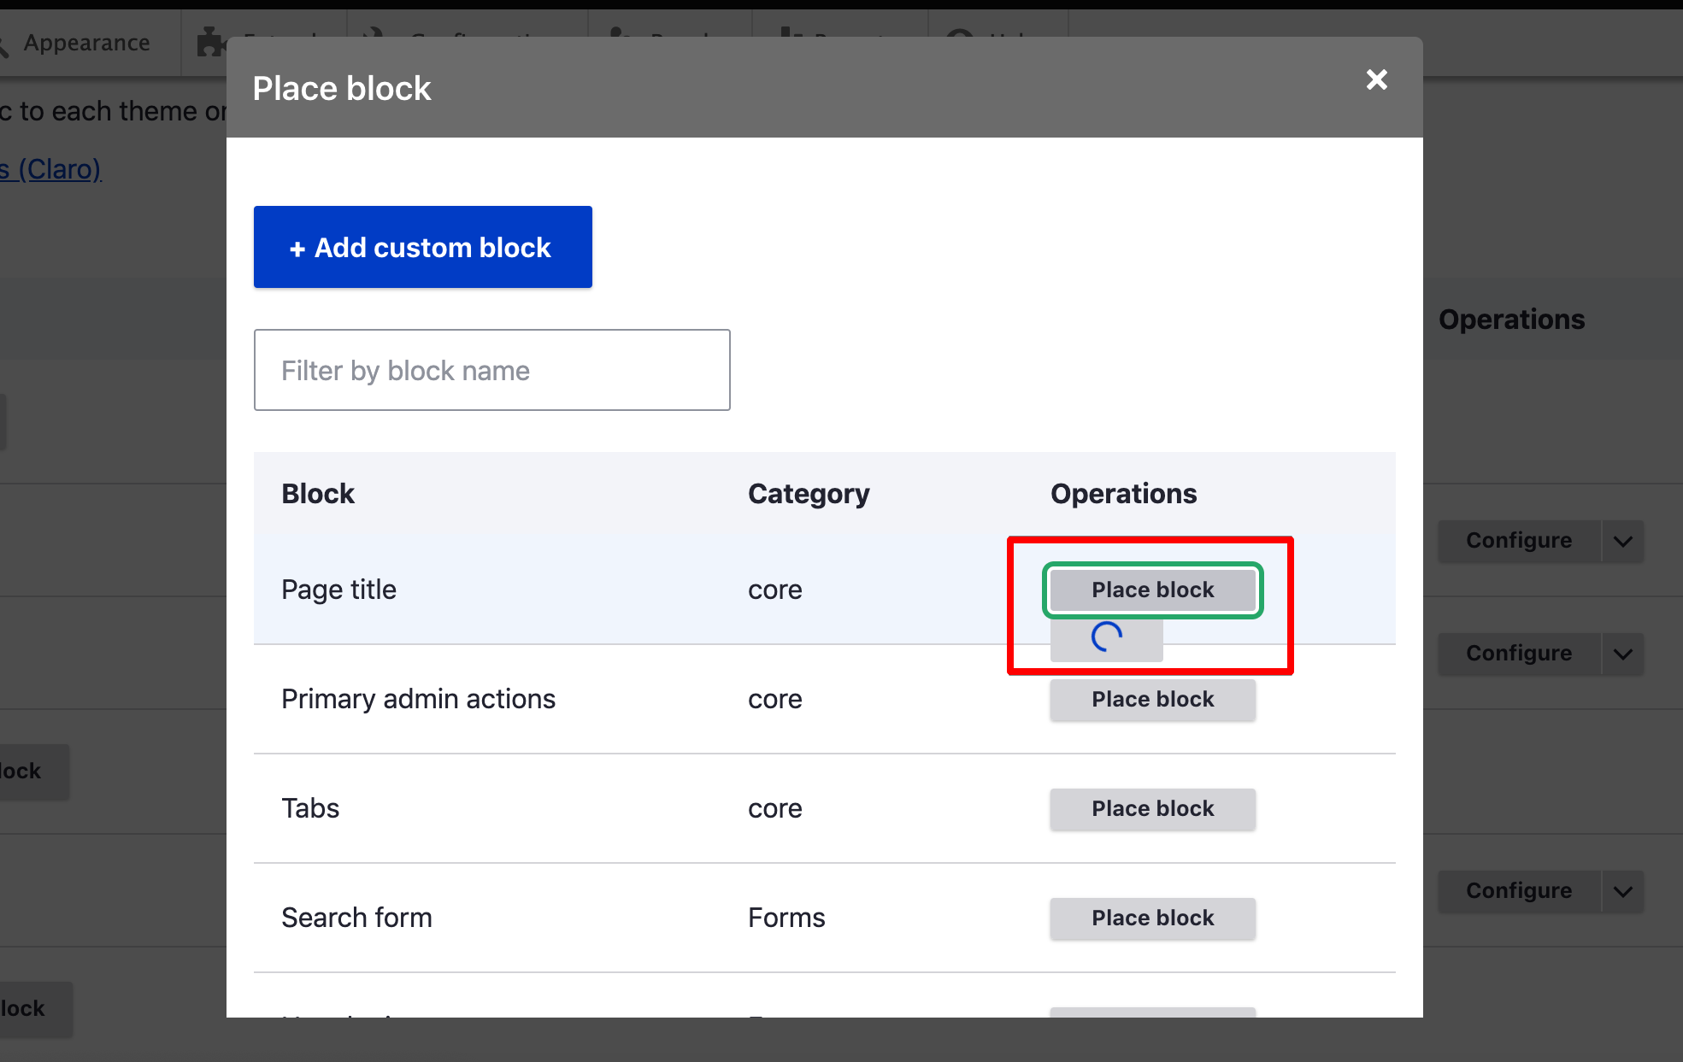Image resolution: width=1683 pixels, height=1062 pixels.
Task: Expand the first Configure dropdown arrow
Action: pos(1622,541)
